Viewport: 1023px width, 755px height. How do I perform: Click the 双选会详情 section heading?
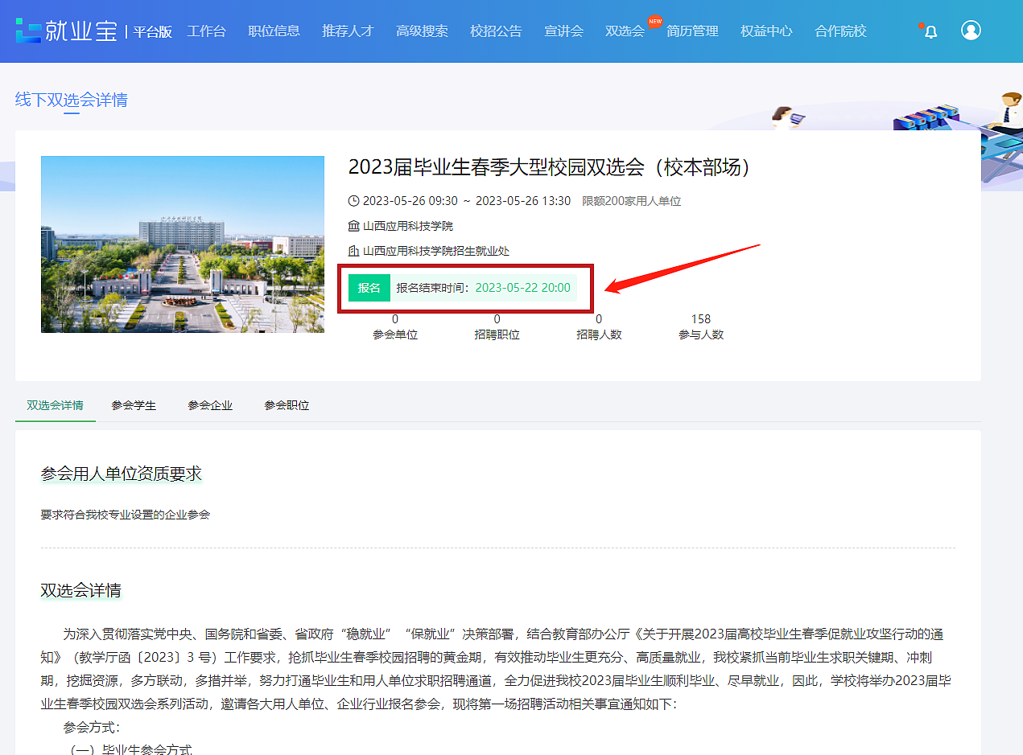tap(81, 590)
